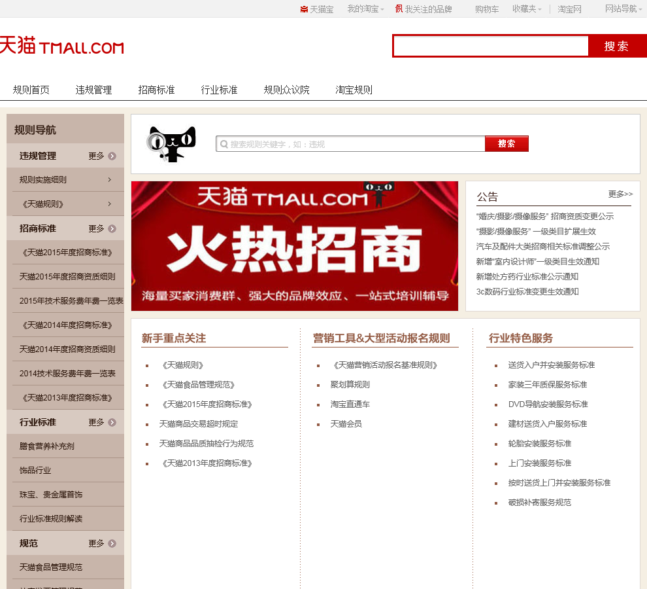The image size is (647, 589).
Task: Open 破损补寄服务规范 link
Action: (540, 503)
